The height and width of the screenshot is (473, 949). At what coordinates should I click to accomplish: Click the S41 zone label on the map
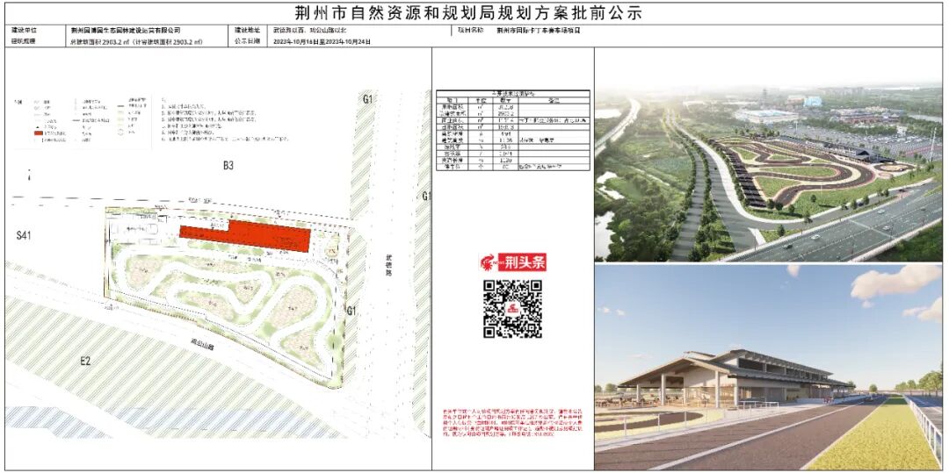click(x=24, y=235)
